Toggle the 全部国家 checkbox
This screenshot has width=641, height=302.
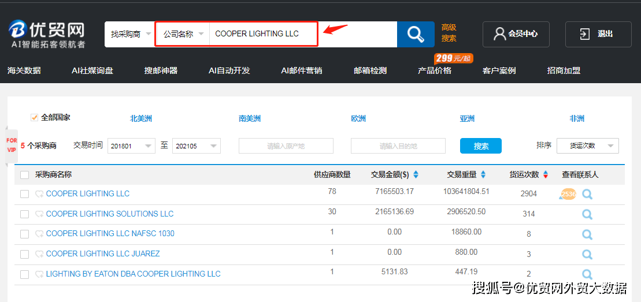(x=34, y=118)
